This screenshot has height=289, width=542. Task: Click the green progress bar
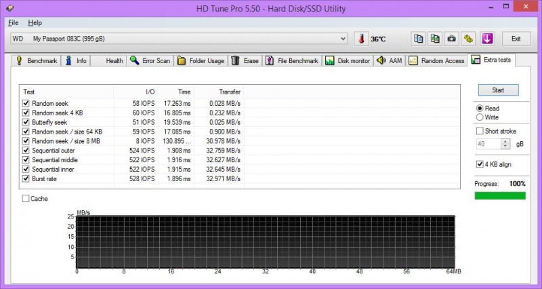pos(500,196)
